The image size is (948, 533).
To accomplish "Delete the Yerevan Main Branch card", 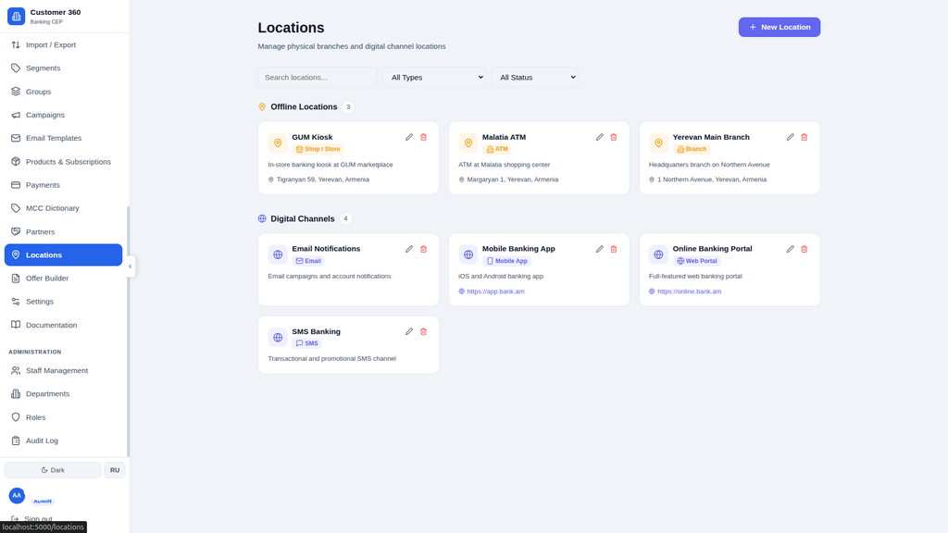I will [805, 137].
